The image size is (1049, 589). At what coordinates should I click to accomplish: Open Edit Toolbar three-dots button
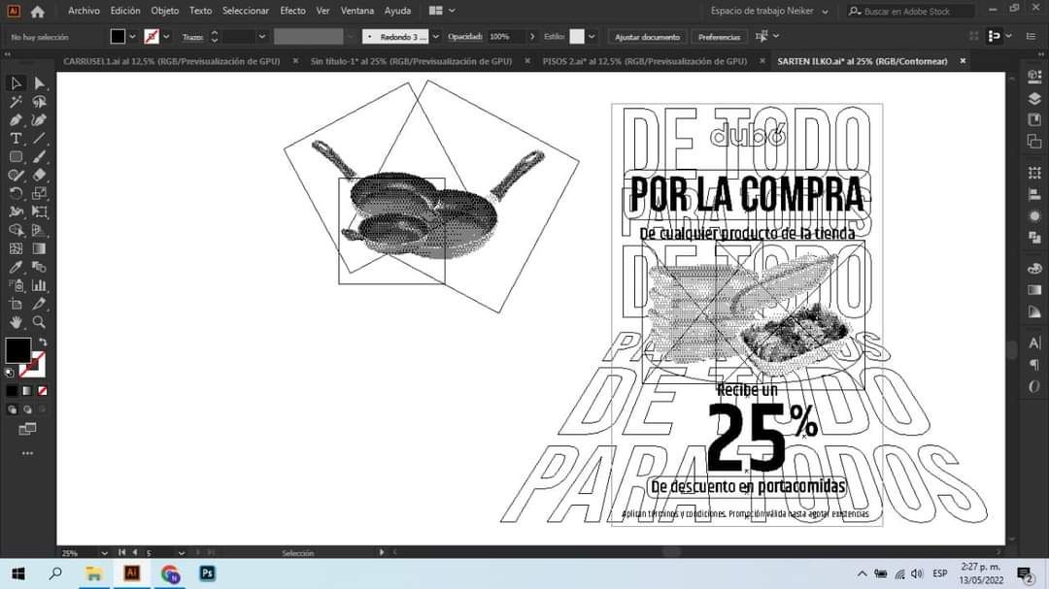tap(27, 453)
